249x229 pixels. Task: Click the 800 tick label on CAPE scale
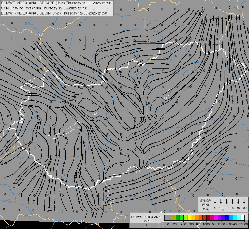point(199,224)
